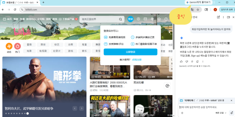This screenshot has width=235, height=117.
Task: Open the 빠른 모델 model dropdown
Action: tap(221, 113)
